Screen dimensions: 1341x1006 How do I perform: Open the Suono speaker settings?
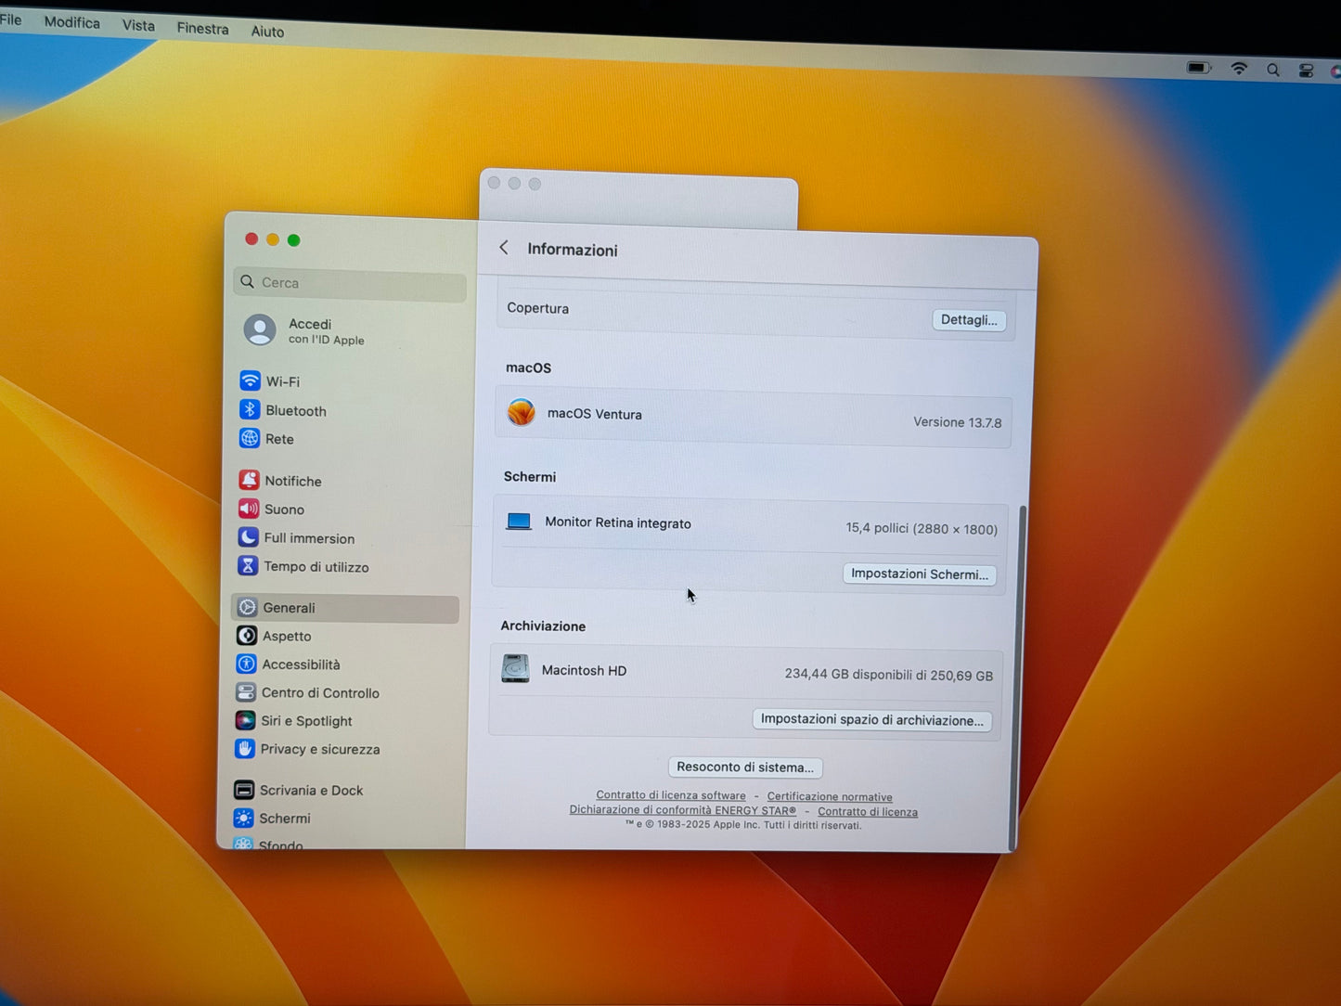click(272, 509)
